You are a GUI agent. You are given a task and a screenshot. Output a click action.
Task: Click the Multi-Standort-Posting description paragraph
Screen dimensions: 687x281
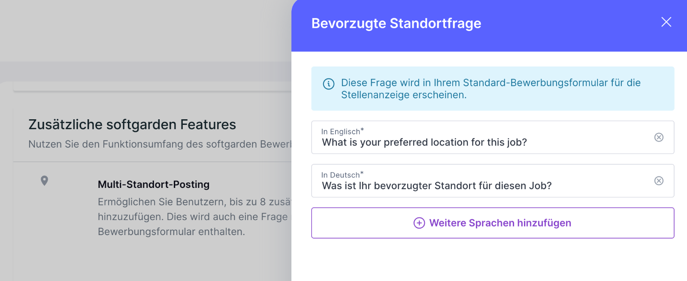click(x=194, y=217)
